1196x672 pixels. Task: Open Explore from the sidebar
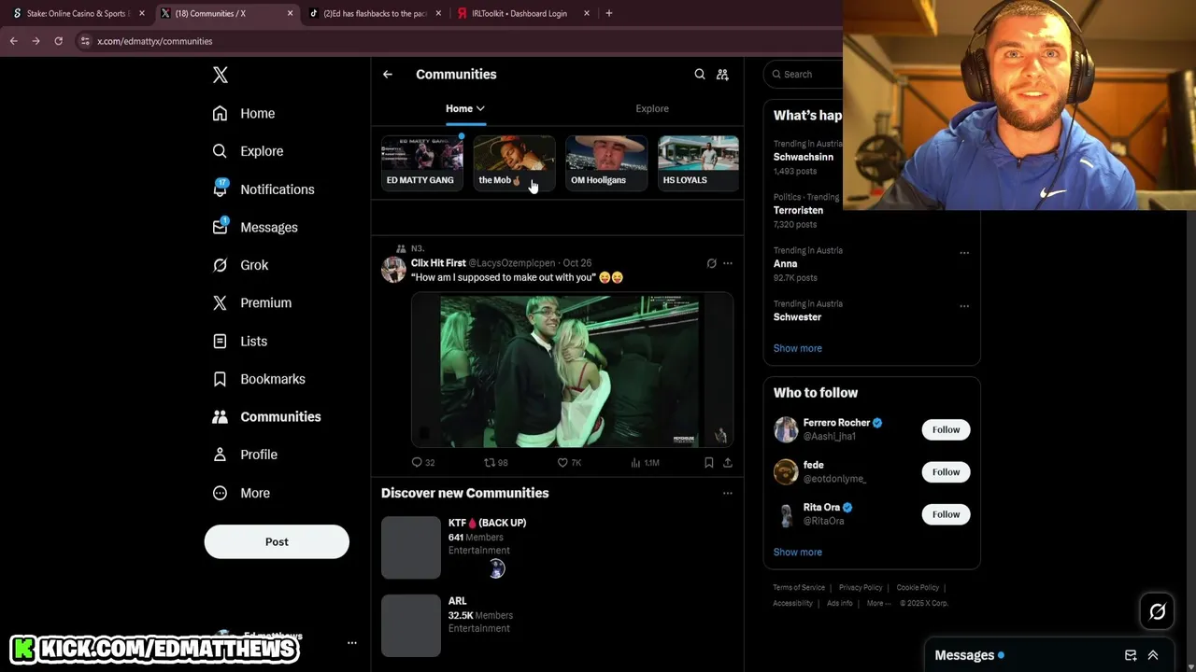tap(247, 151)
